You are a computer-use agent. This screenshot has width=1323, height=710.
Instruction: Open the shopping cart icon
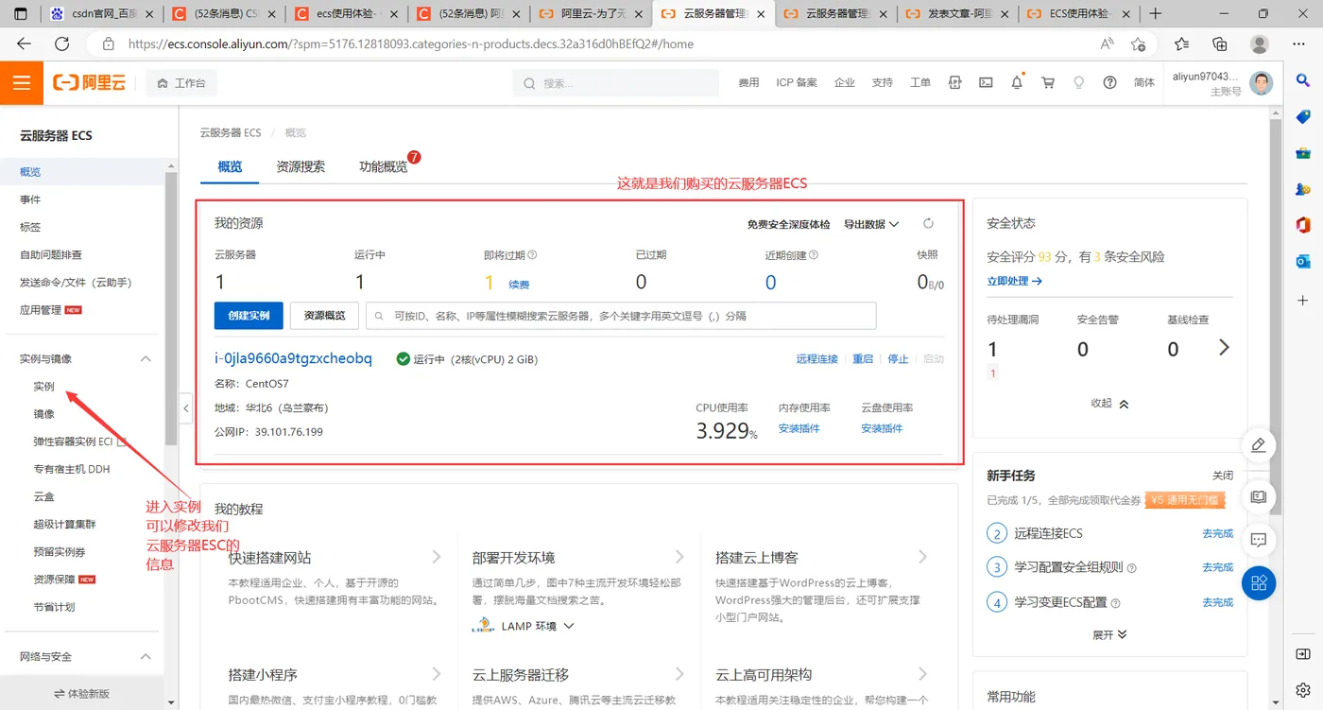pyautogui.click(x=1048, y=83)
